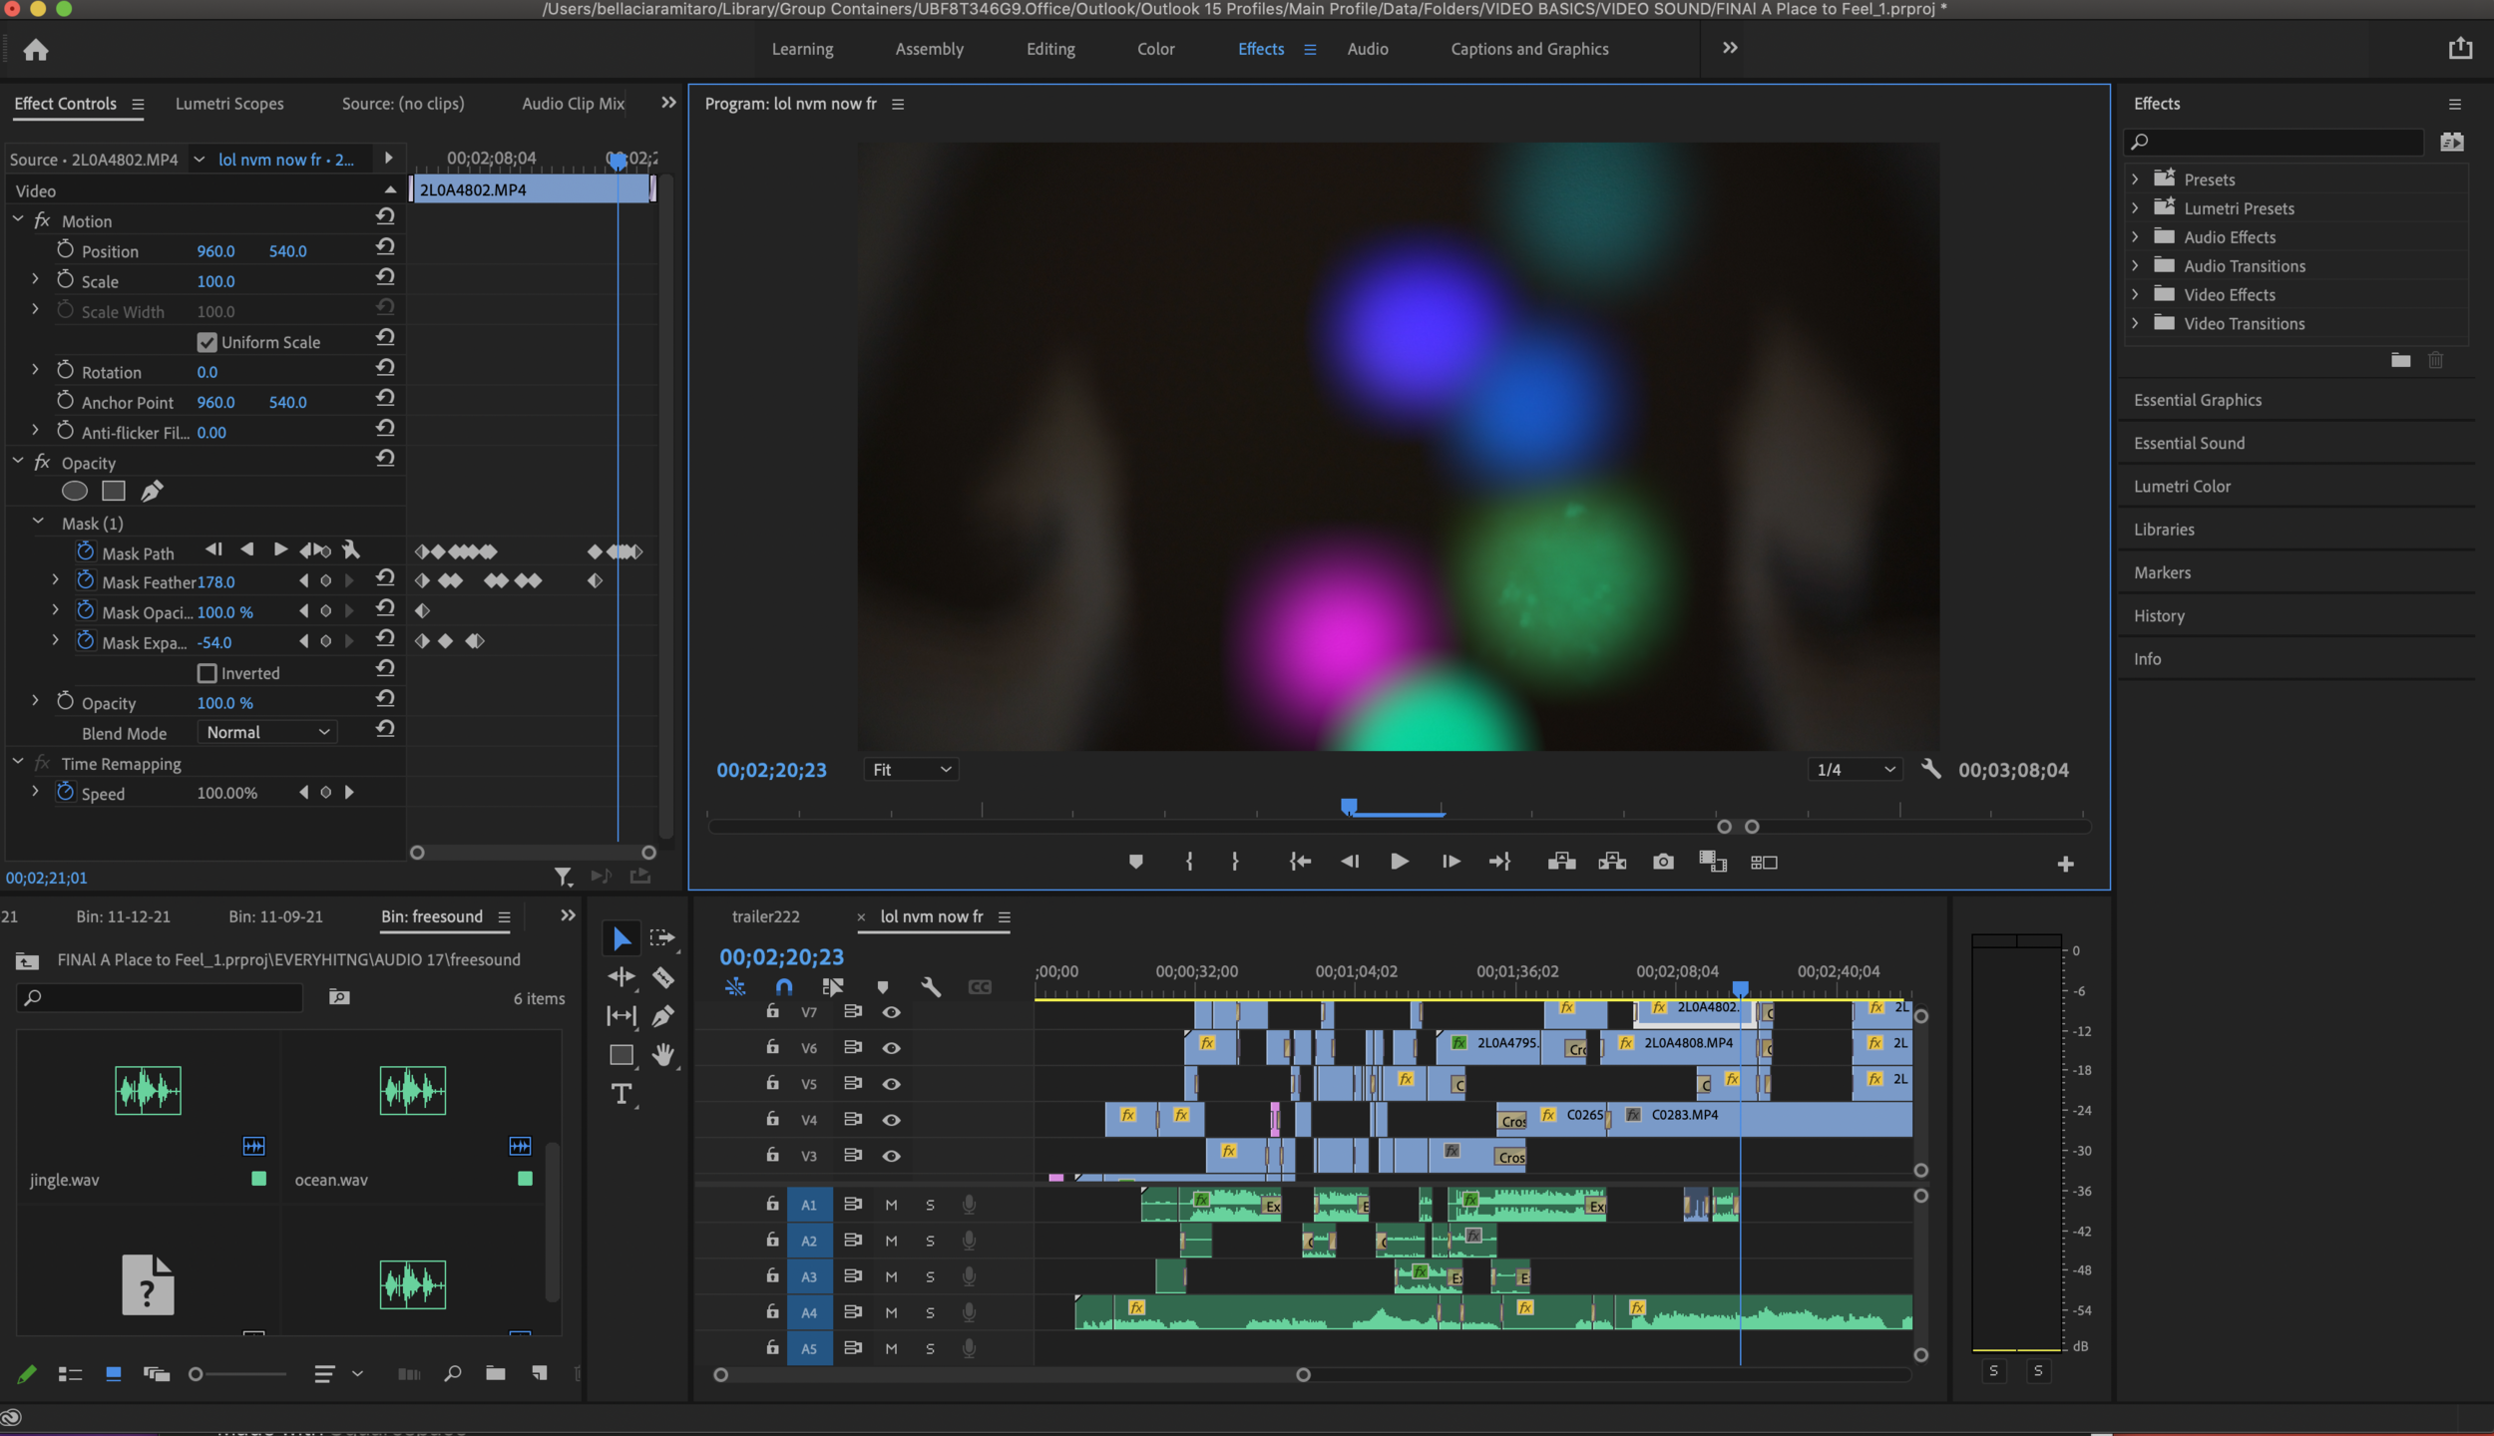
Task: Enable the Inverted mask checkbox
Action: coord(208,673)
